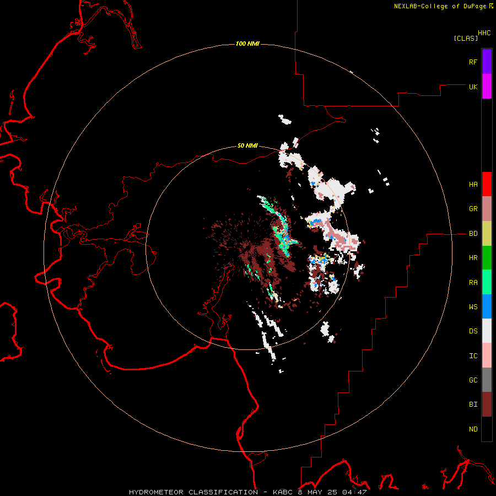
Task: Click the ND black legend swatch
Action: (487, 429)
